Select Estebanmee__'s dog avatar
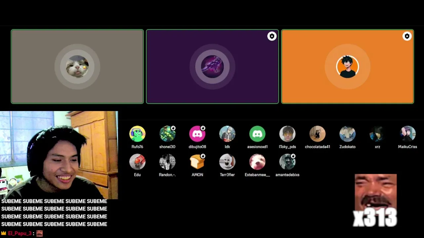Image resolution: width=424 pixels, height=238 pixels. click(257, 162)
